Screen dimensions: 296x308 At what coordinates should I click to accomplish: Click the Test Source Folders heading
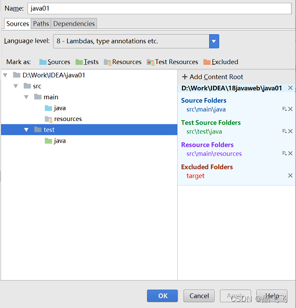pos(211,123)
